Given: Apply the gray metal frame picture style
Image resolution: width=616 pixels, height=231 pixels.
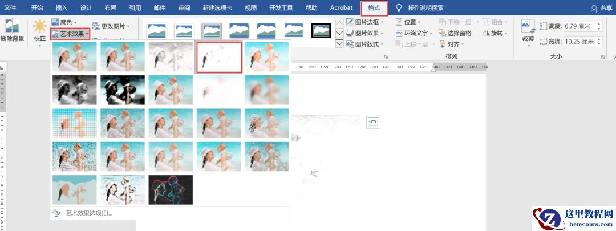Looking at the screenshot, I should tap(212, 31).
